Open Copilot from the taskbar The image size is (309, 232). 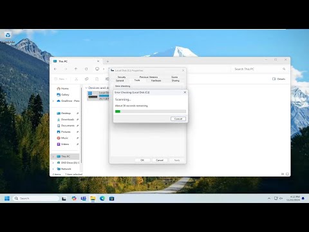(74, 198)
